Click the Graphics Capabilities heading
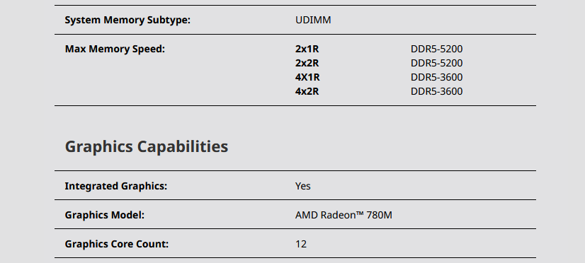585x263 pixels. (x=146, y=147)
